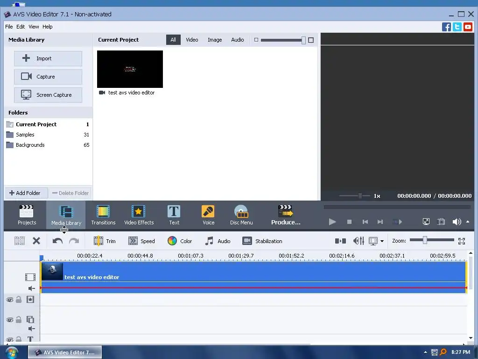Mute the main video track audio
Screen dimensions: 478x359
point(31,288)
